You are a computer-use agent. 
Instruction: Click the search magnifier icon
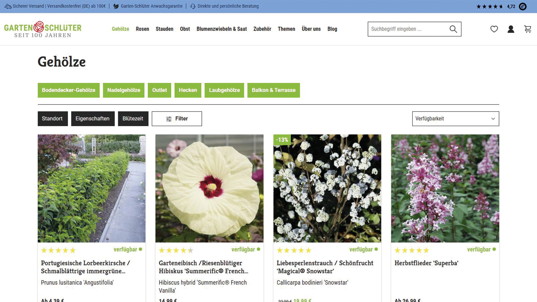coord(453,29)
